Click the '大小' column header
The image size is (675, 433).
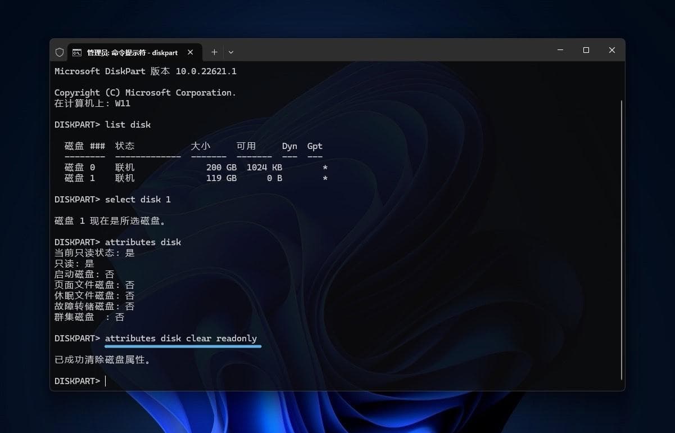tap(201, 146)
